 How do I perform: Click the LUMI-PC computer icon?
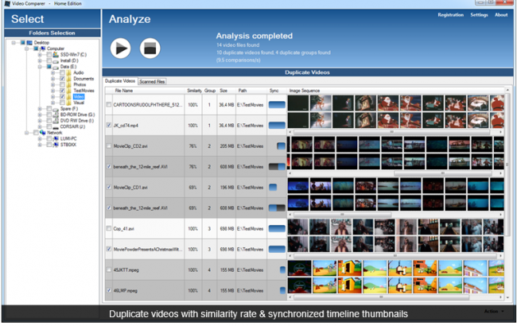(x=56, y=138)
